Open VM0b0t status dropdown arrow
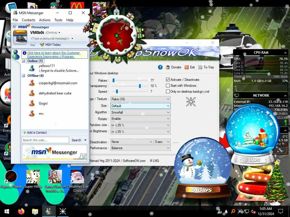This screenshot has width=290, height=217. pos(59,33)
